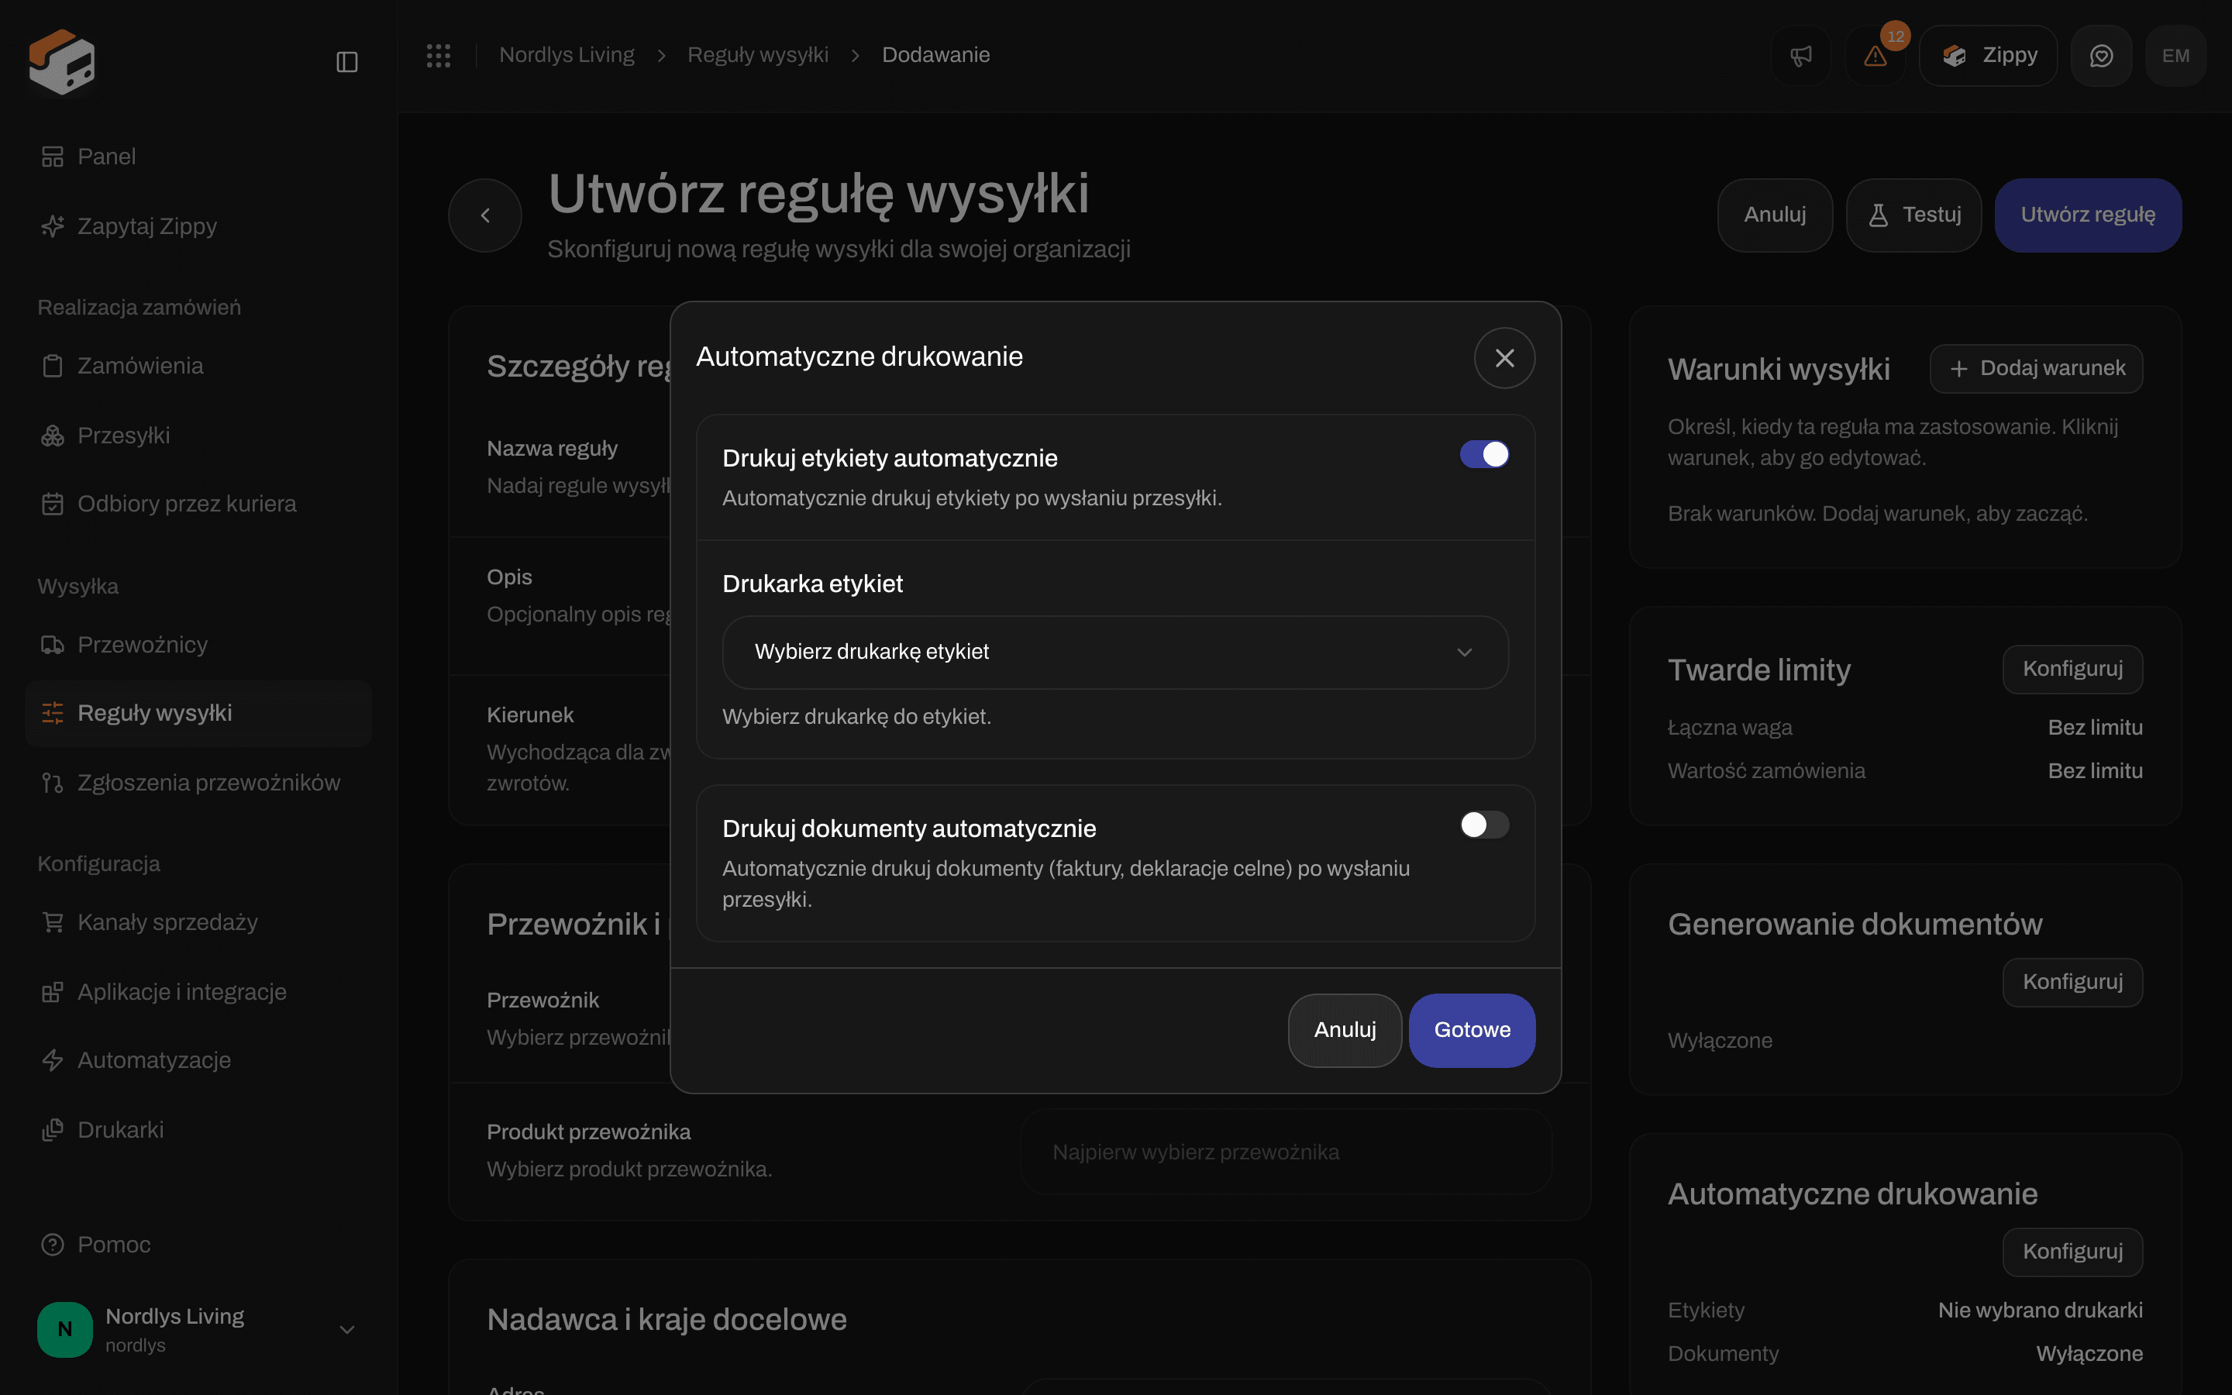Screen dimensions: 2232x1395
Task: Click 'Bez limitu' next to Łączna waga
Action: [x=2096, y=728]
